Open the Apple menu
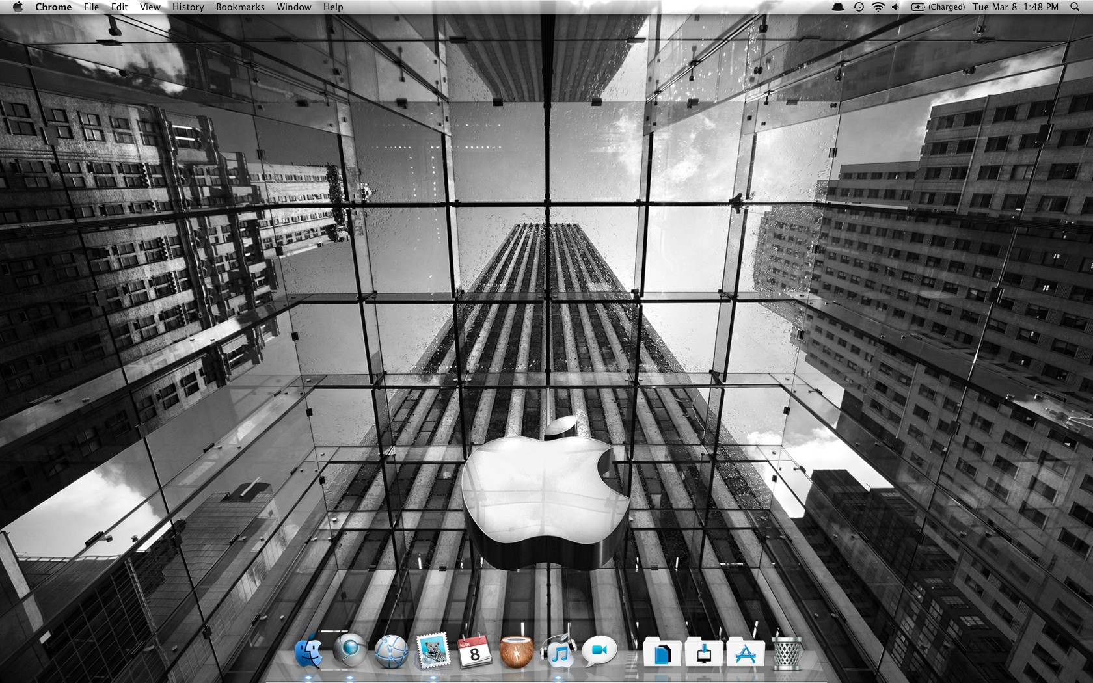This screenshot has width=1093, height=683. pos(18,7)
